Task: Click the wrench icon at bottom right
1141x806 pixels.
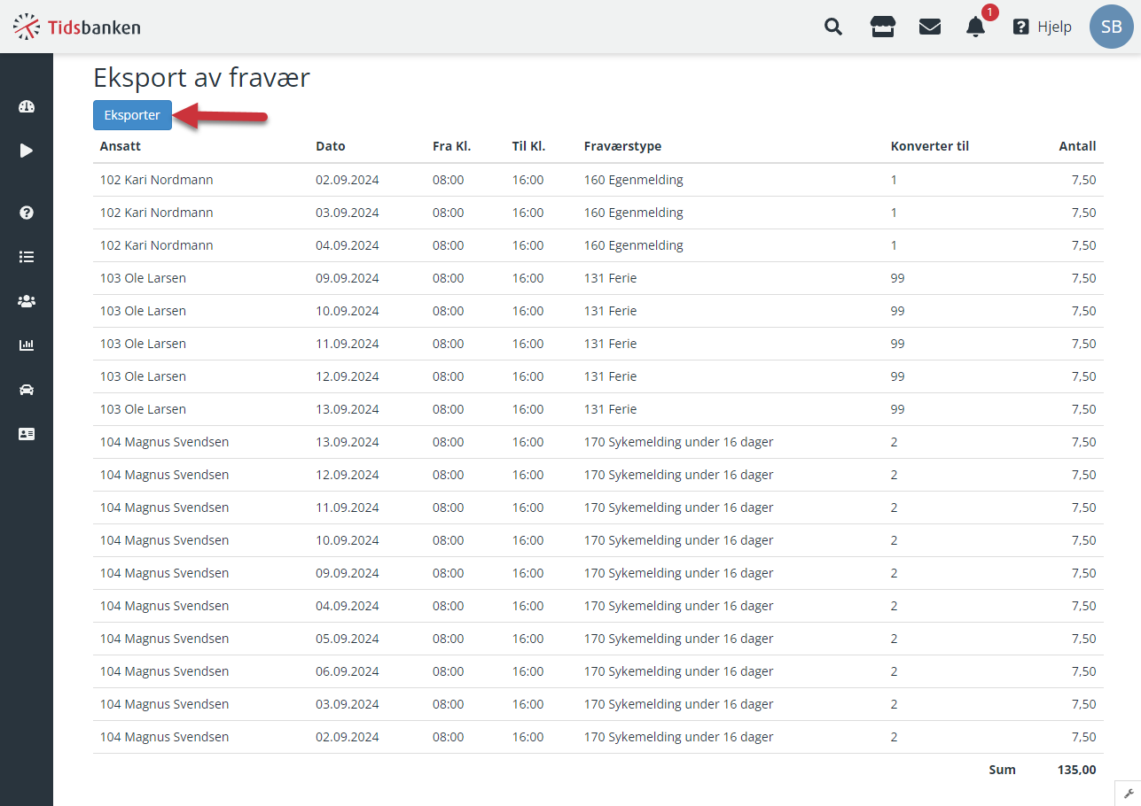Action: point(1128,793)
